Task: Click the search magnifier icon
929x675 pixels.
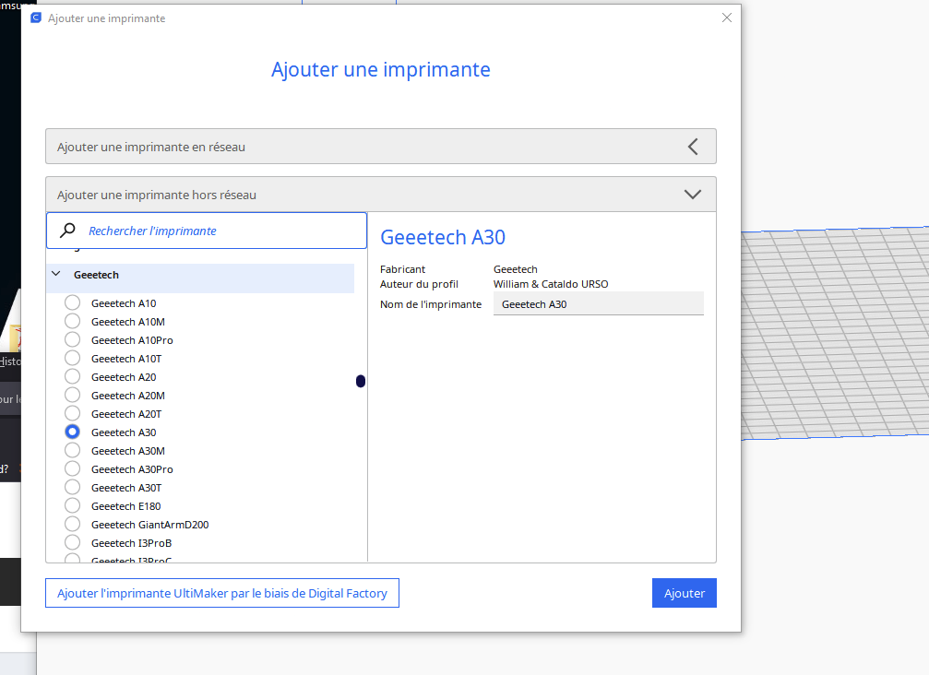Action: coord(67,231)
